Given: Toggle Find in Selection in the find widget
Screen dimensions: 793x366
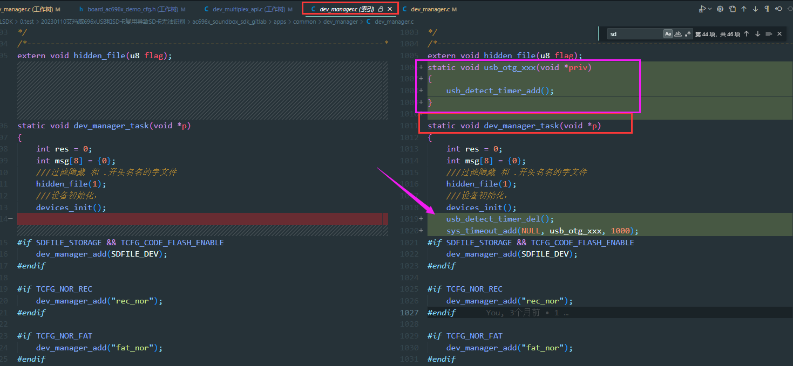Looking at the screenshot, I should tap(769, 33).
